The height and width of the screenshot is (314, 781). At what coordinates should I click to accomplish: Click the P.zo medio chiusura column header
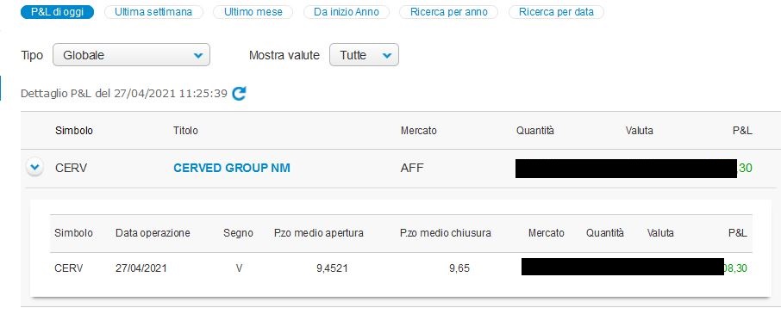click(x=446, y=233)
